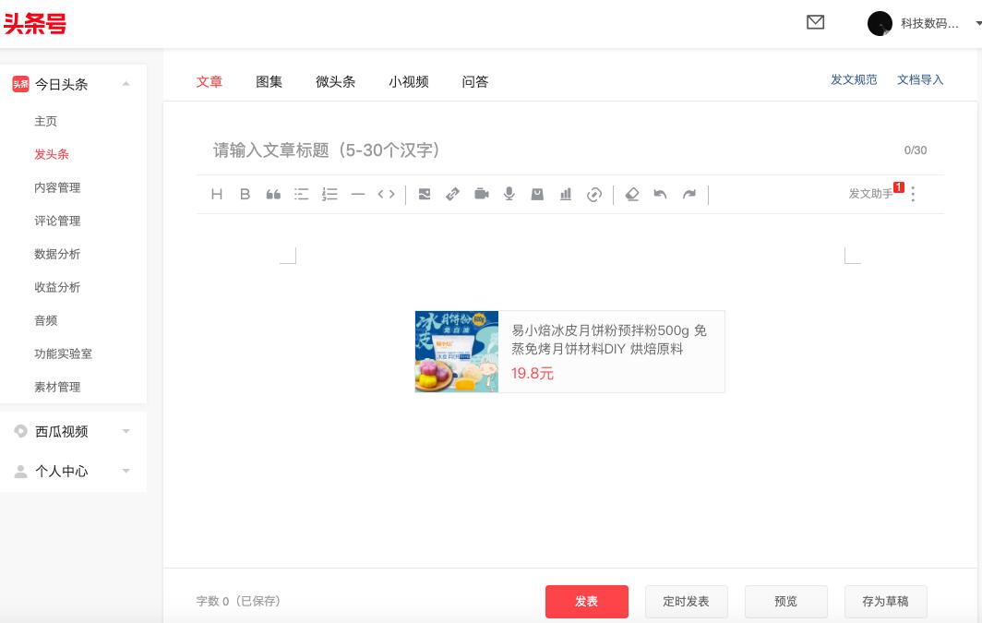Expand the 西瓜视频 section
982x623 pixels.
[x=126, y=431]
